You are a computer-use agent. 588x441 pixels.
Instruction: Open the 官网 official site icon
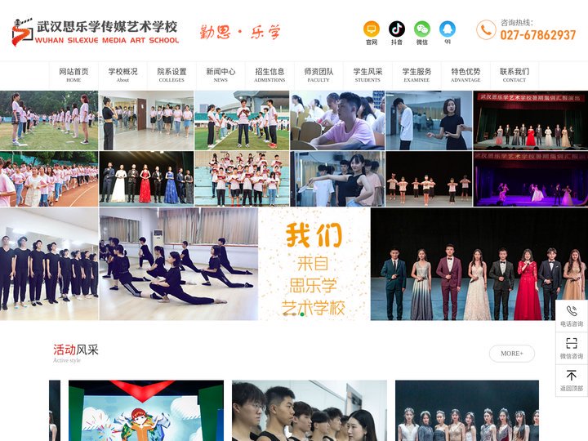tap(372, 29)
